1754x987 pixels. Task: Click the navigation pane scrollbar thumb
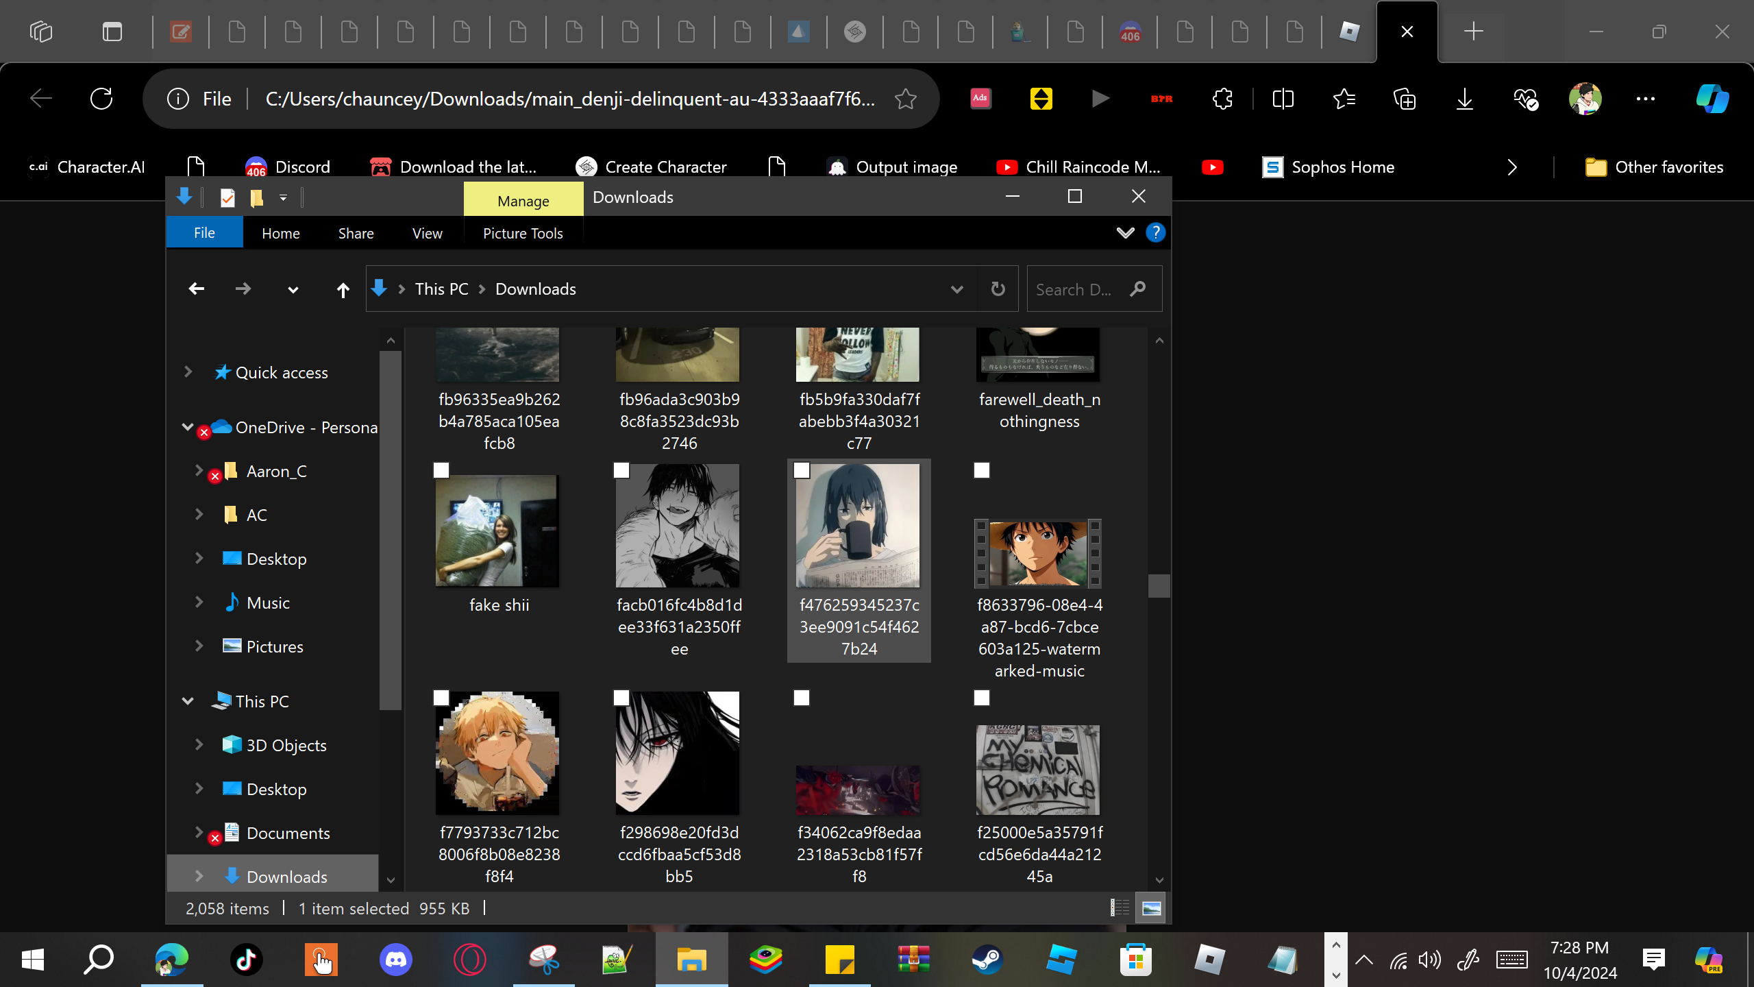coord(391,531)
